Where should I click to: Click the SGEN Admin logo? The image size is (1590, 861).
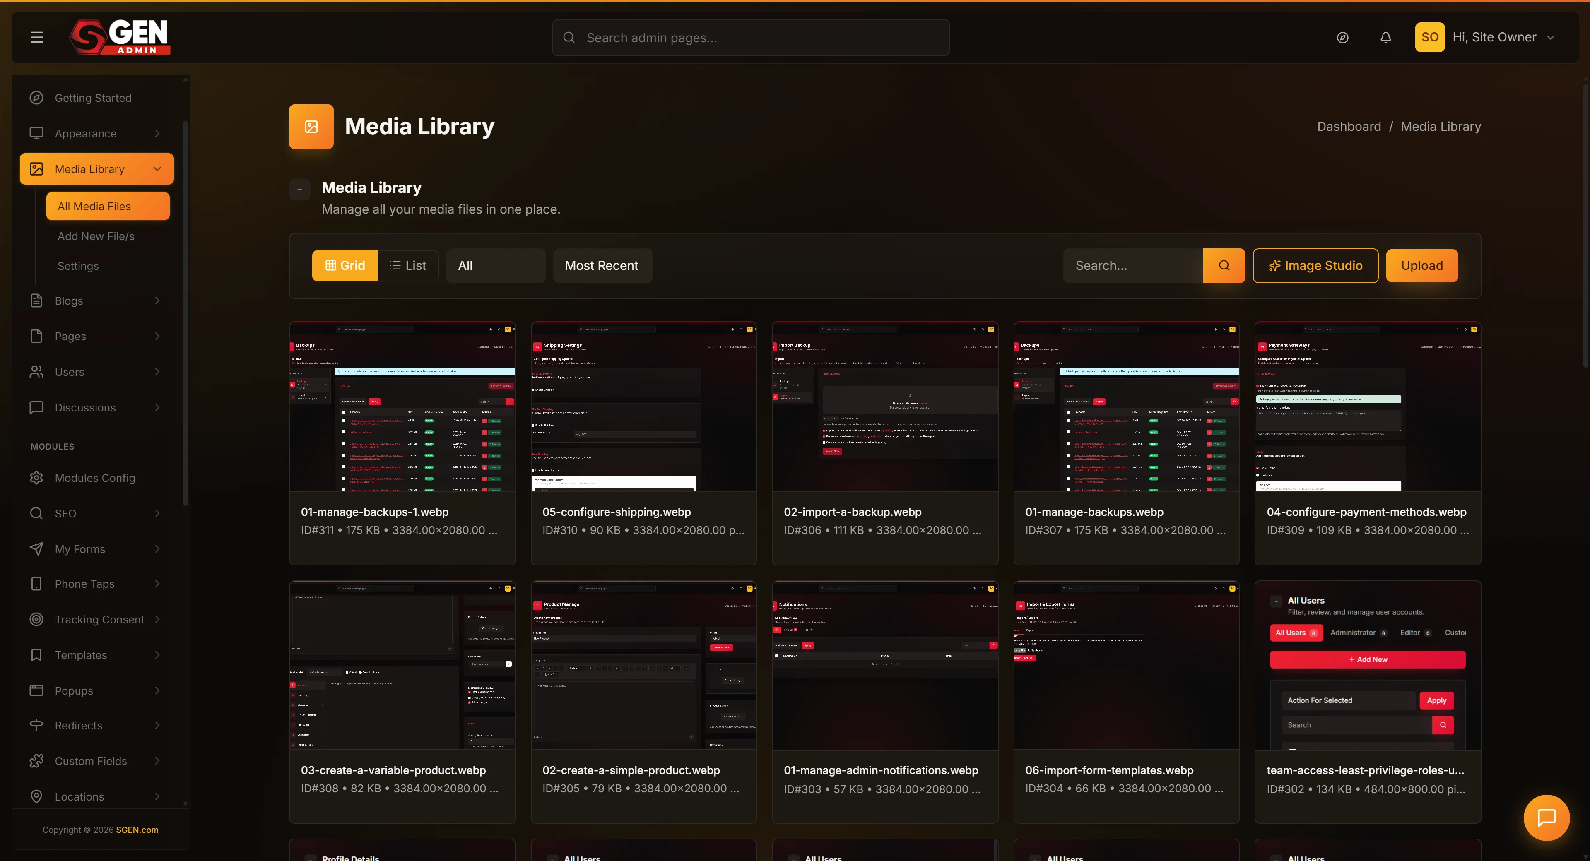pos(120,37)
